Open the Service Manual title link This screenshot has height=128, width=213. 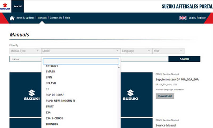(x=166, y=125)
